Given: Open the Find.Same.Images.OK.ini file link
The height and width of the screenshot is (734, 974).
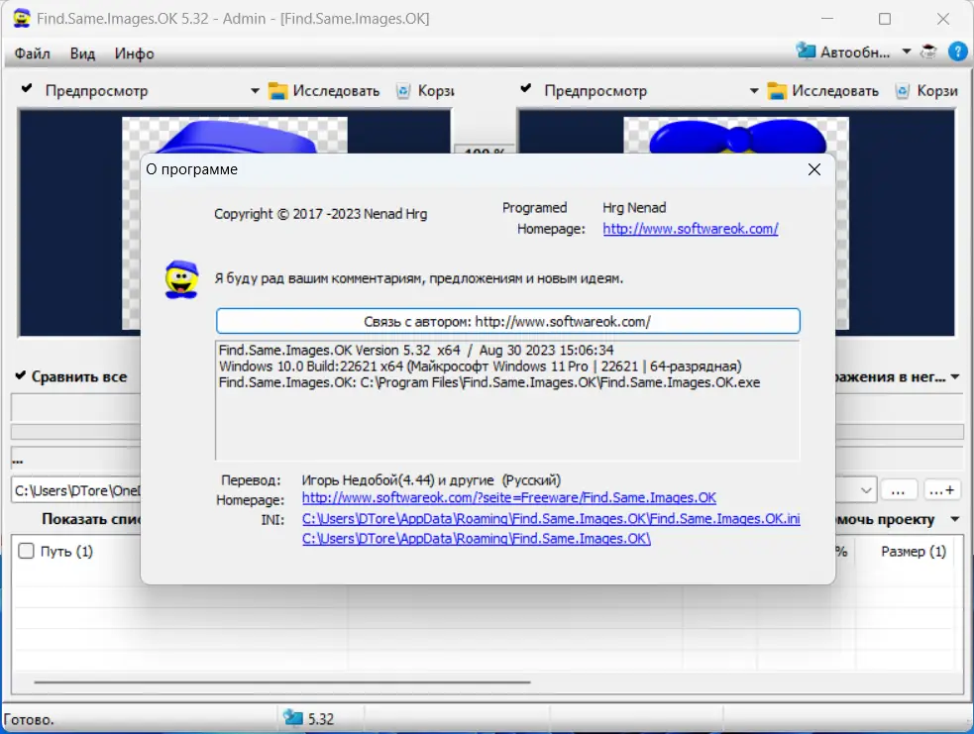Looking at the screenshot, I should [551, 518].
